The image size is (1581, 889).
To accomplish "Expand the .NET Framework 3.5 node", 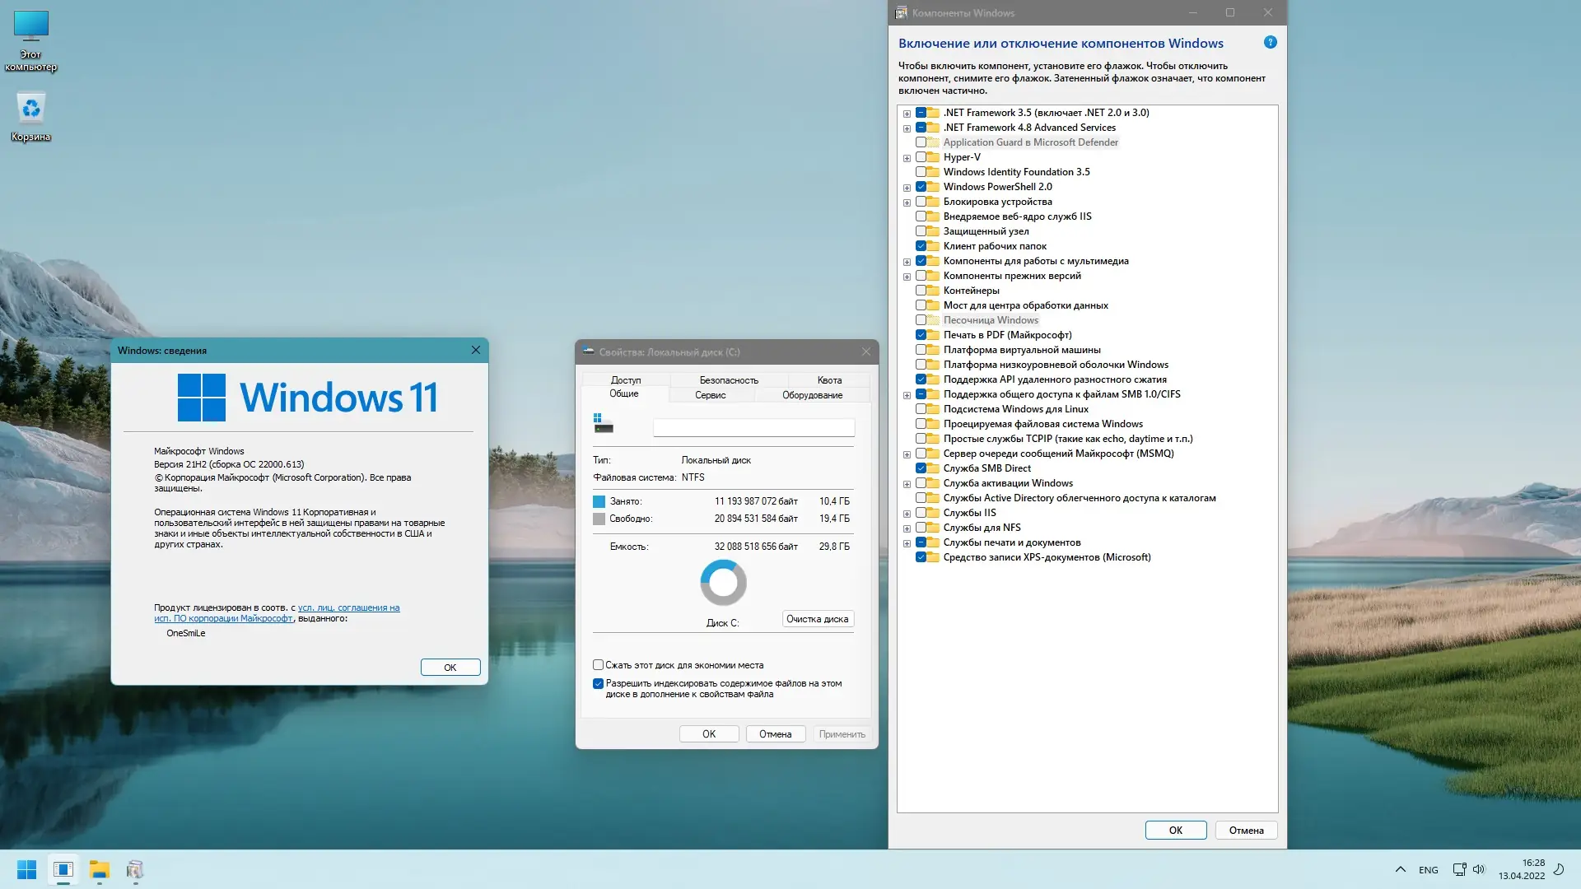I will click(907, 114).
